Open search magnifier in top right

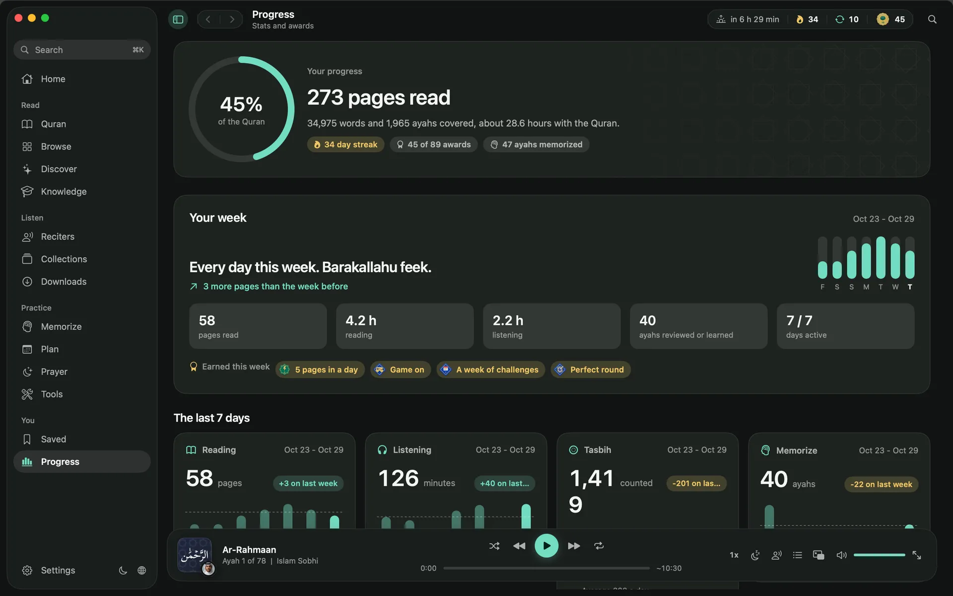pyautogui.click(x=932, y=19)
